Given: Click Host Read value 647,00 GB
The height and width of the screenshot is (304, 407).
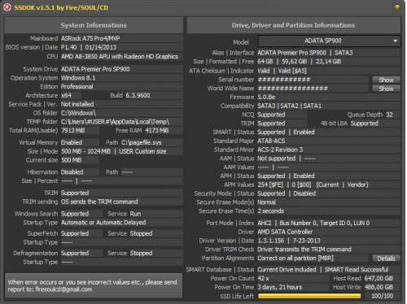Looking at the screenshot, I should 379,278.
